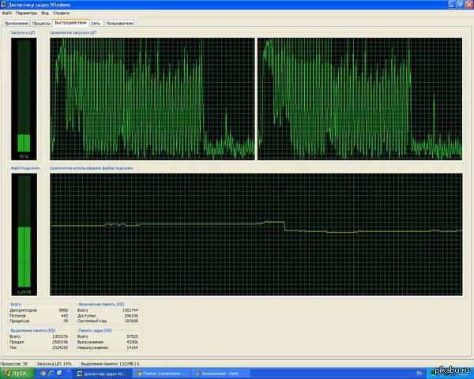Open the Справка menu
Viewport: 474px width, 379px height.
(x=61, y=13)
